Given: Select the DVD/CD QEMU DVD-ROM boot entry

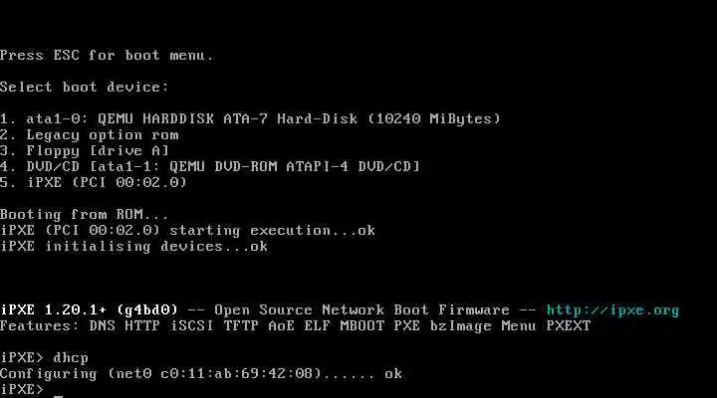Looking at the screenshot, I should pyautogui.click(x=210, y=167).
